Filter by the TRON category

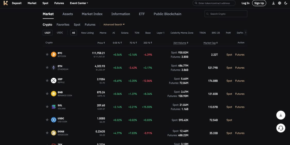pyautogui.click(x=203, y=33)
